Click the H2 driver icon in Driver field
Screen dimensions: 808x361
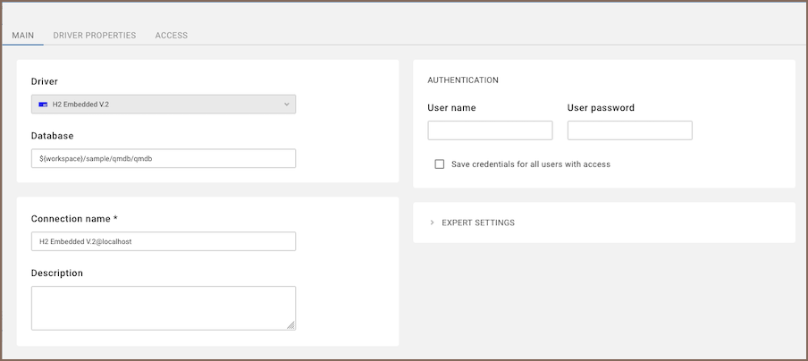pos(43,105)
